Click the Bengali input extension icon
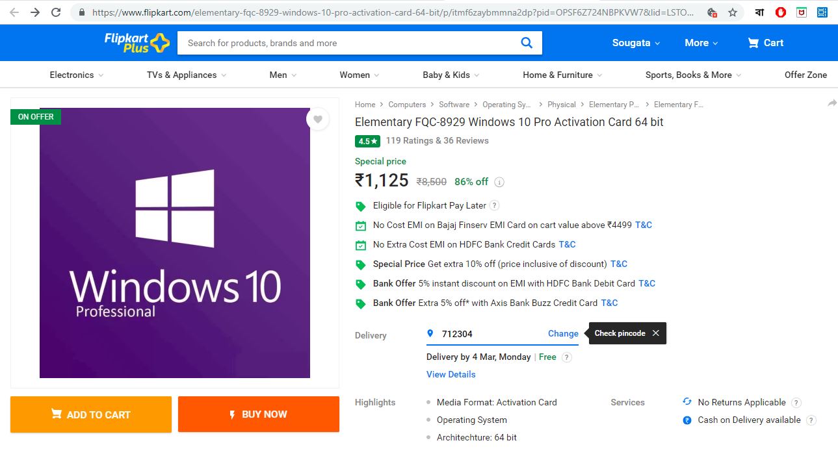 (x=759, y=12)
